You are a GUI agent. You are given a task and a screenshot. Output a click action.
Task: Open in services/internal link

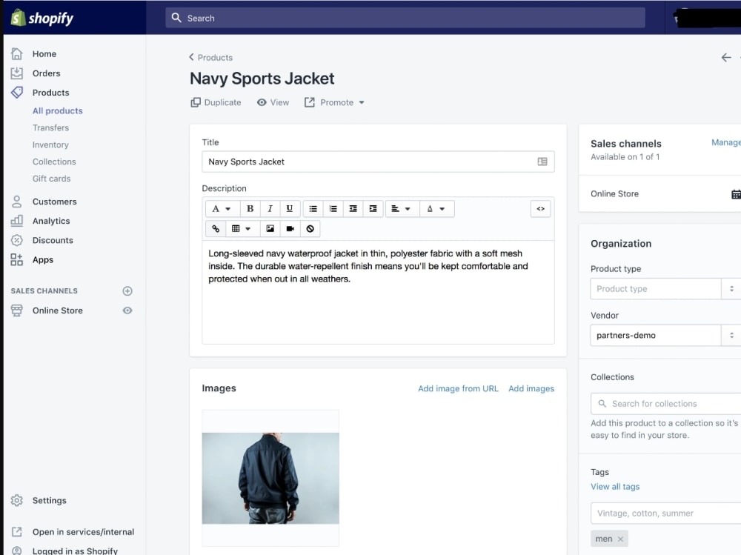tap(83, 532)
